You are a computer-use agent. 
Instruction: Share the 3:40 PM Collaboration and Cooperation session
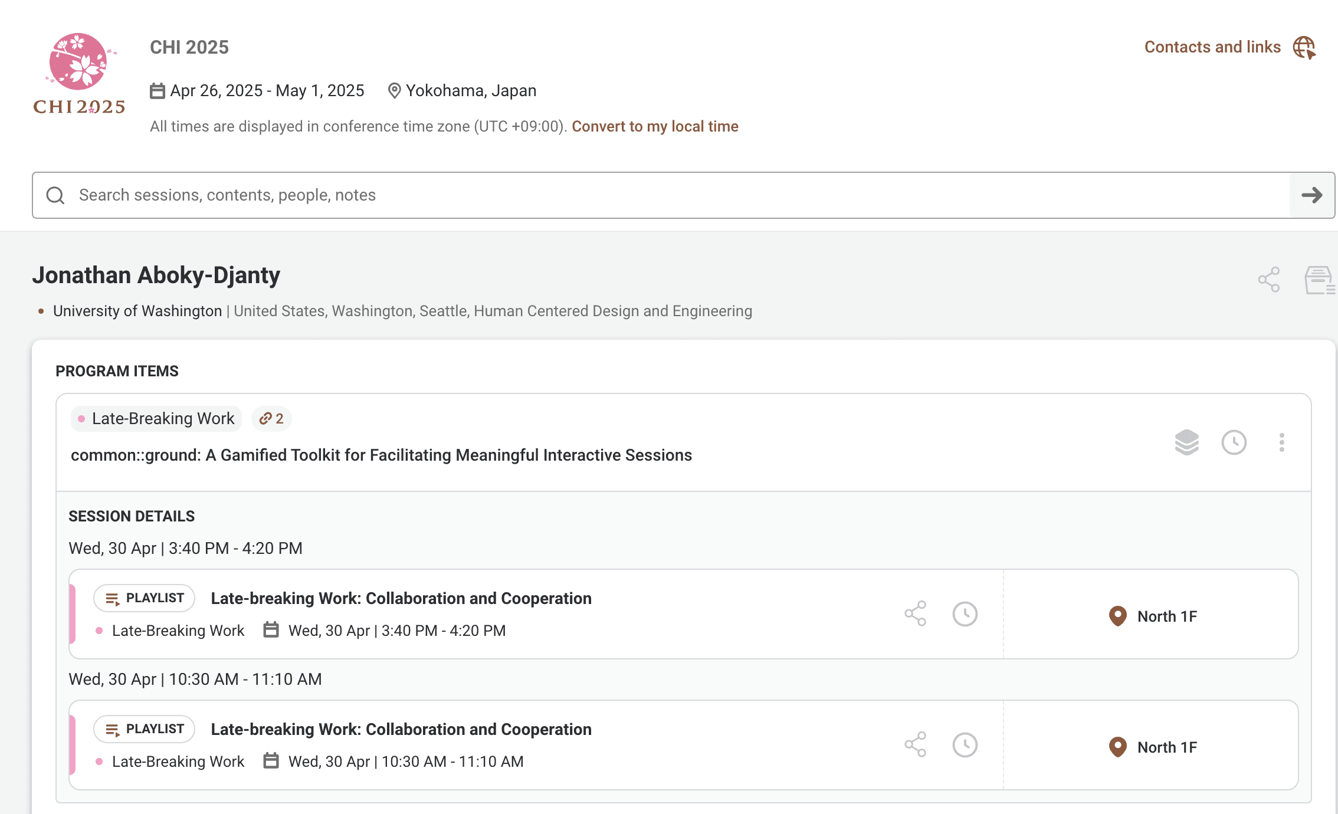pos(915,614)
